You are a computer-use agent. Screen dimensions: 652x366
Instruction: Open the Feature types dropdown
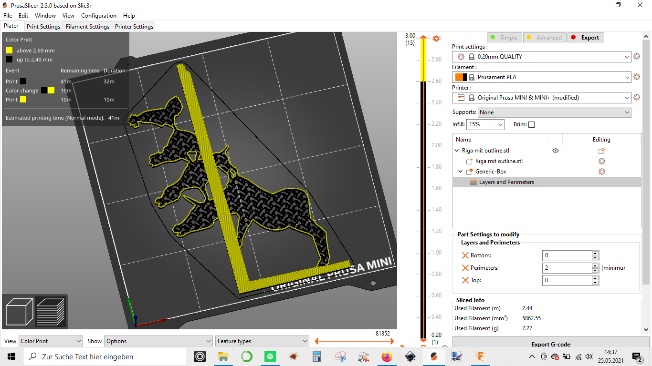tap(262, 341)
